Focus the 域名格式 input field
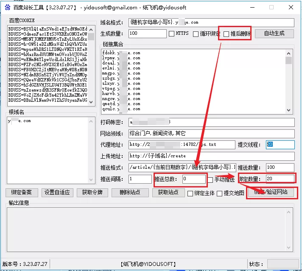This screenshot has height=271, width=302. (x=211, y=22)
